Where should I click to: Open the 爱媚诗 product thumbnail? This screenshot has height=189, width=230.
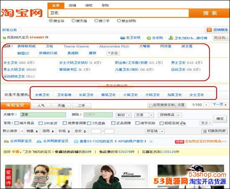(x=38, y=177)
